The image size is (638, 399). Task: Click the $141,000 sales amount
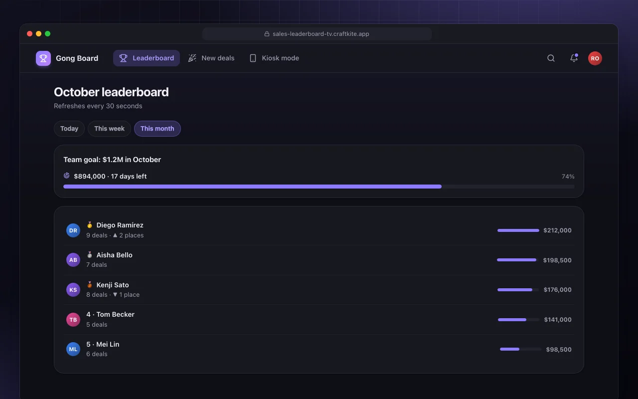tap(558, 319)
